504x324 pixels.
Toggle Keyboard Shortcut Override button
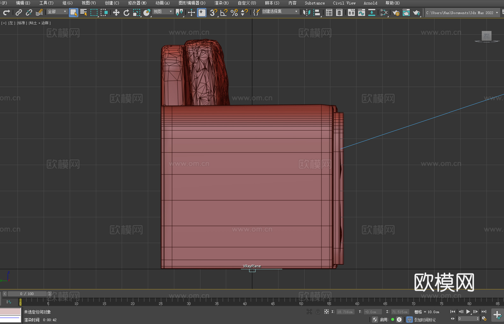coord(202,12)
